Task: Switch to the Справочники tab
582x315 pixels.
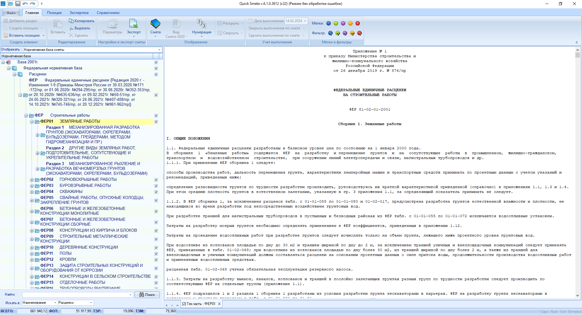Action: point(108,13)
